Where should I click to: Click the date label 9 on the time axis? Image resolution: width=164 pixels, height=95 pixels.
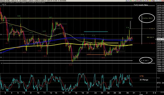point(31,93)
